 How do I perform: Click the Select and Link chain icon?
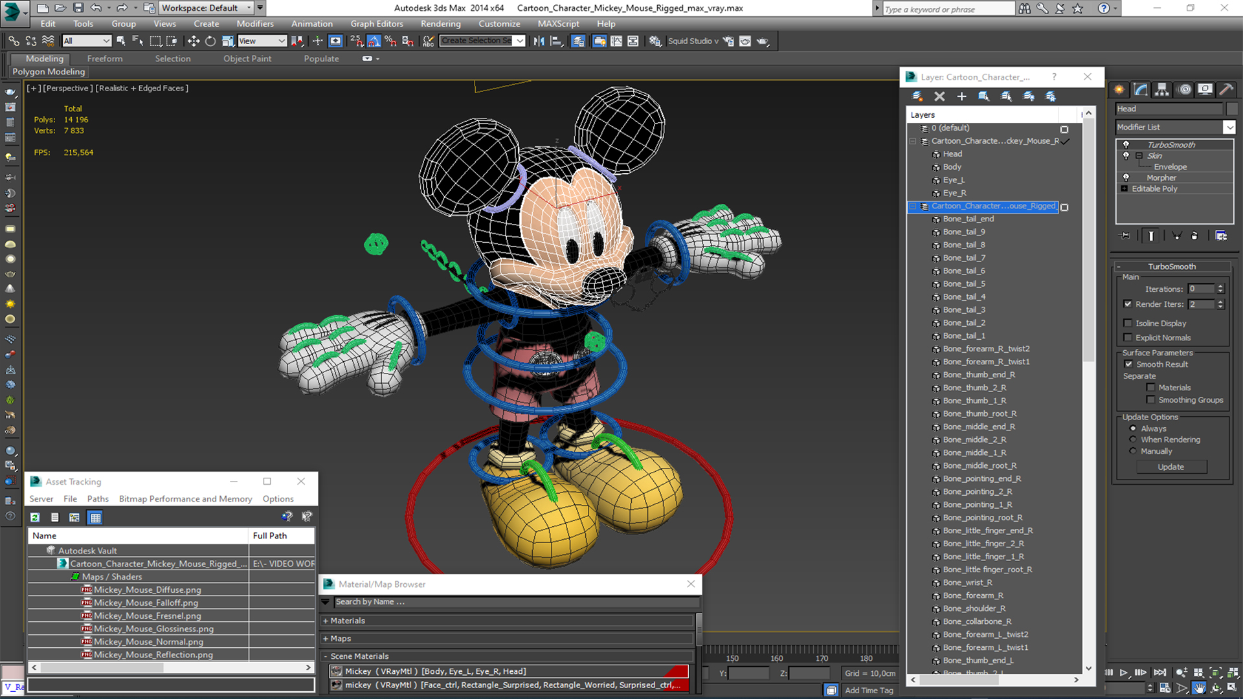pyautogui.click(x=14, y=41)
